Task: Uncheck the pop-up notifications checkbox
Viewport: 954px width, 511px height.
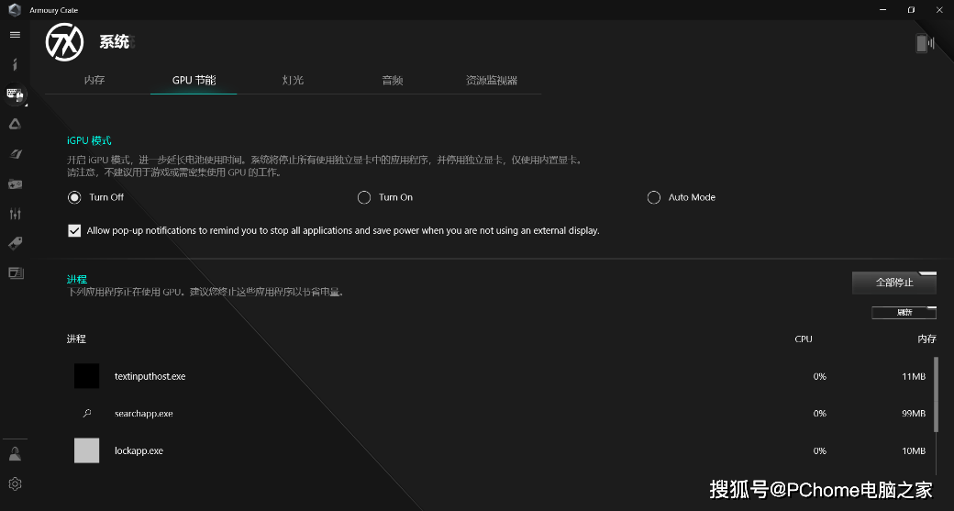Action: [x=74, y=230]
